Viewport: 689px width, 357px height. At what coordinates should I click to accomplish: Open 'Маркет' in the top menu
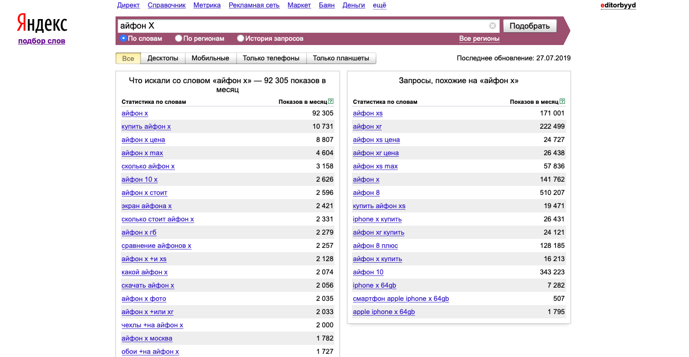coord(299,5)
